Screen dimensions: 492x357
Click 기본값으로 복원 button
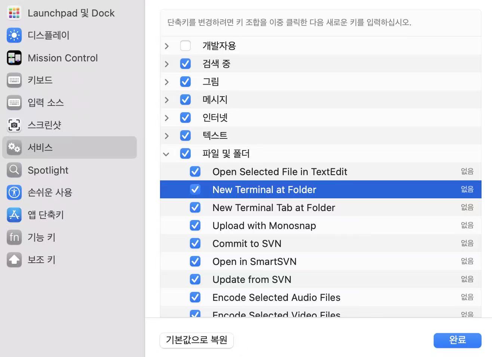coord(197,340)
